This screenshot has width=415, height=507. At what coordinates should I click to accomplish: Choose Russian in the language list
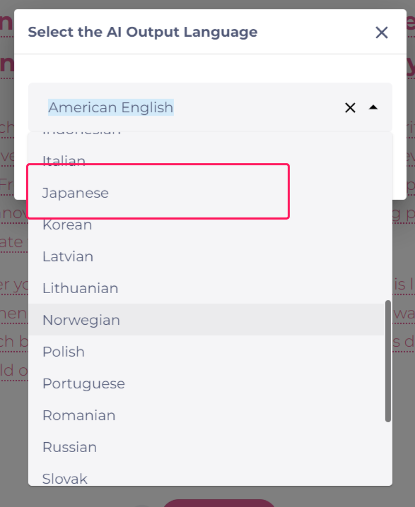pyautogui.click(x=69, y=447)
